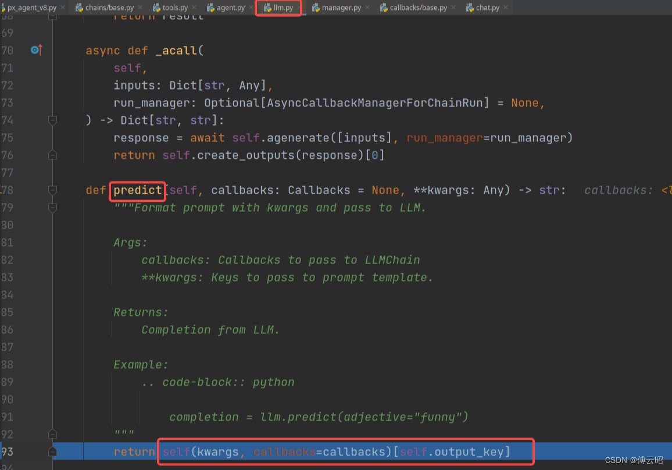Click llm.predict(adjective="funny") example line

pyautogui.click(x=319, y=417)
